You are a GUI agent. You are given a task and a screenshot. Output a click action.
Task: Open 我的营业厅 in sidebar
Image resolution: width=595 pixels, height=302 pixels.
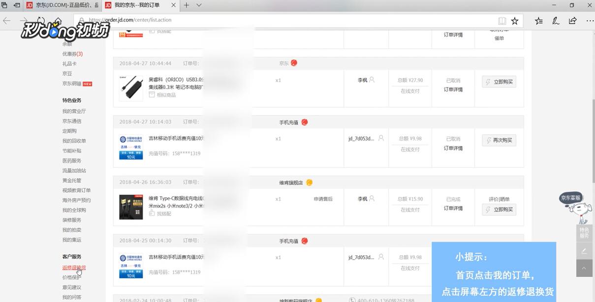click(74, 111)
